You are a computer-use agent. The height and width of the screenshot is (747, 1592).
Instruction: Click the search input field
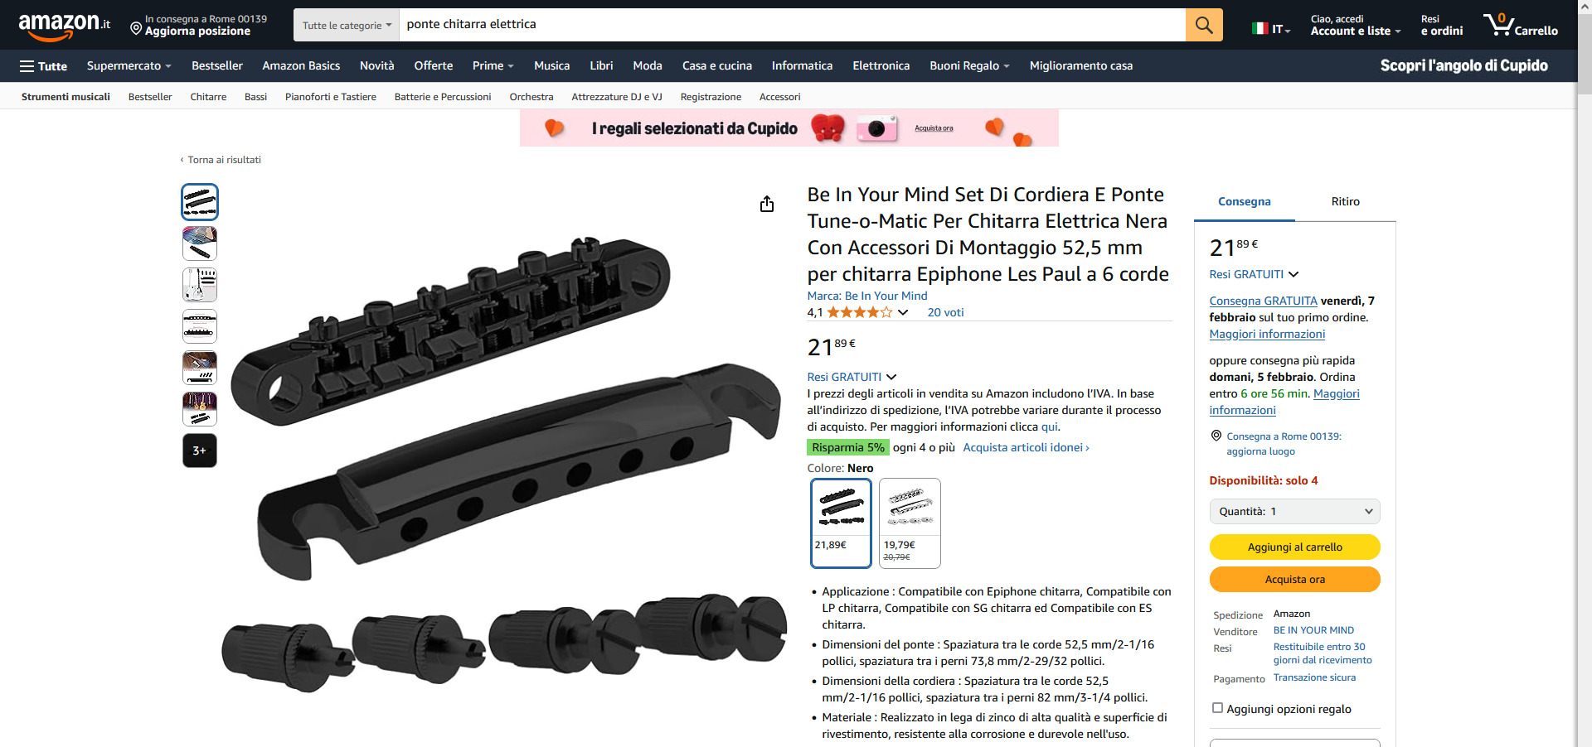coord(792,25)
